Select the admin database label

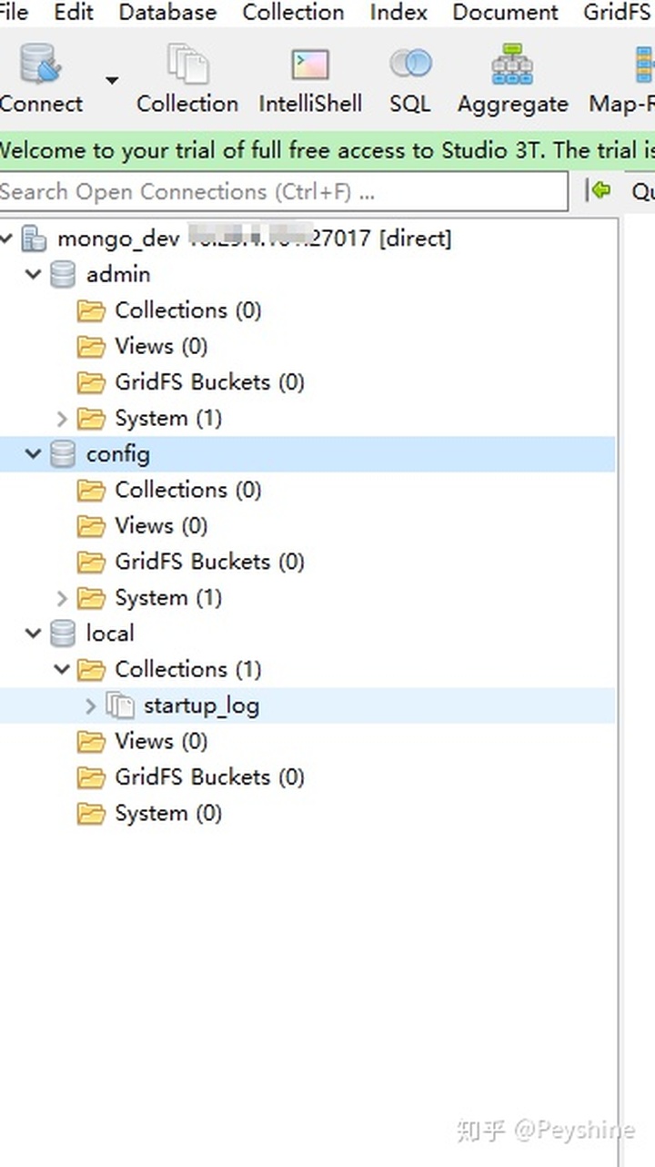click(118, 274)
